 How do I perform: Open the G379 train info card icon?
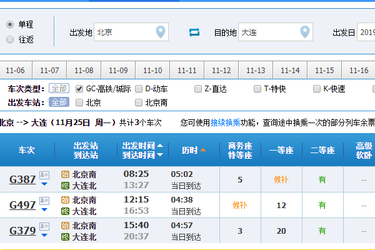(44, 226)
